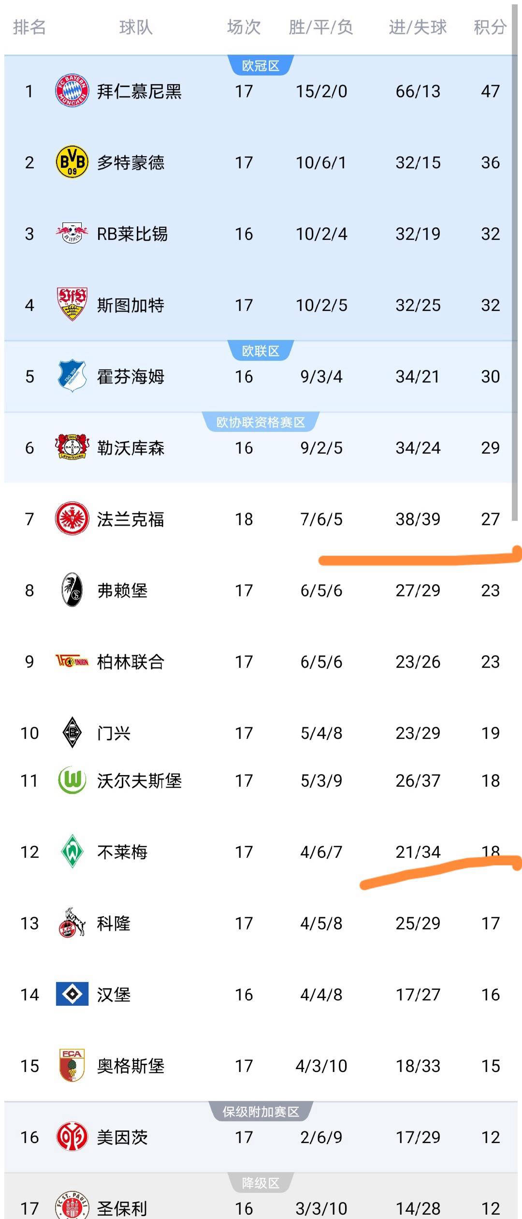
Task: Select the VfB Stuttgart crest
Action: tap(72, 305)
